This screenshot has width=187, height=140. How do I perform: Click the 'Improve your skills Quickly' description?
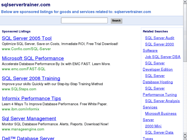52,84
